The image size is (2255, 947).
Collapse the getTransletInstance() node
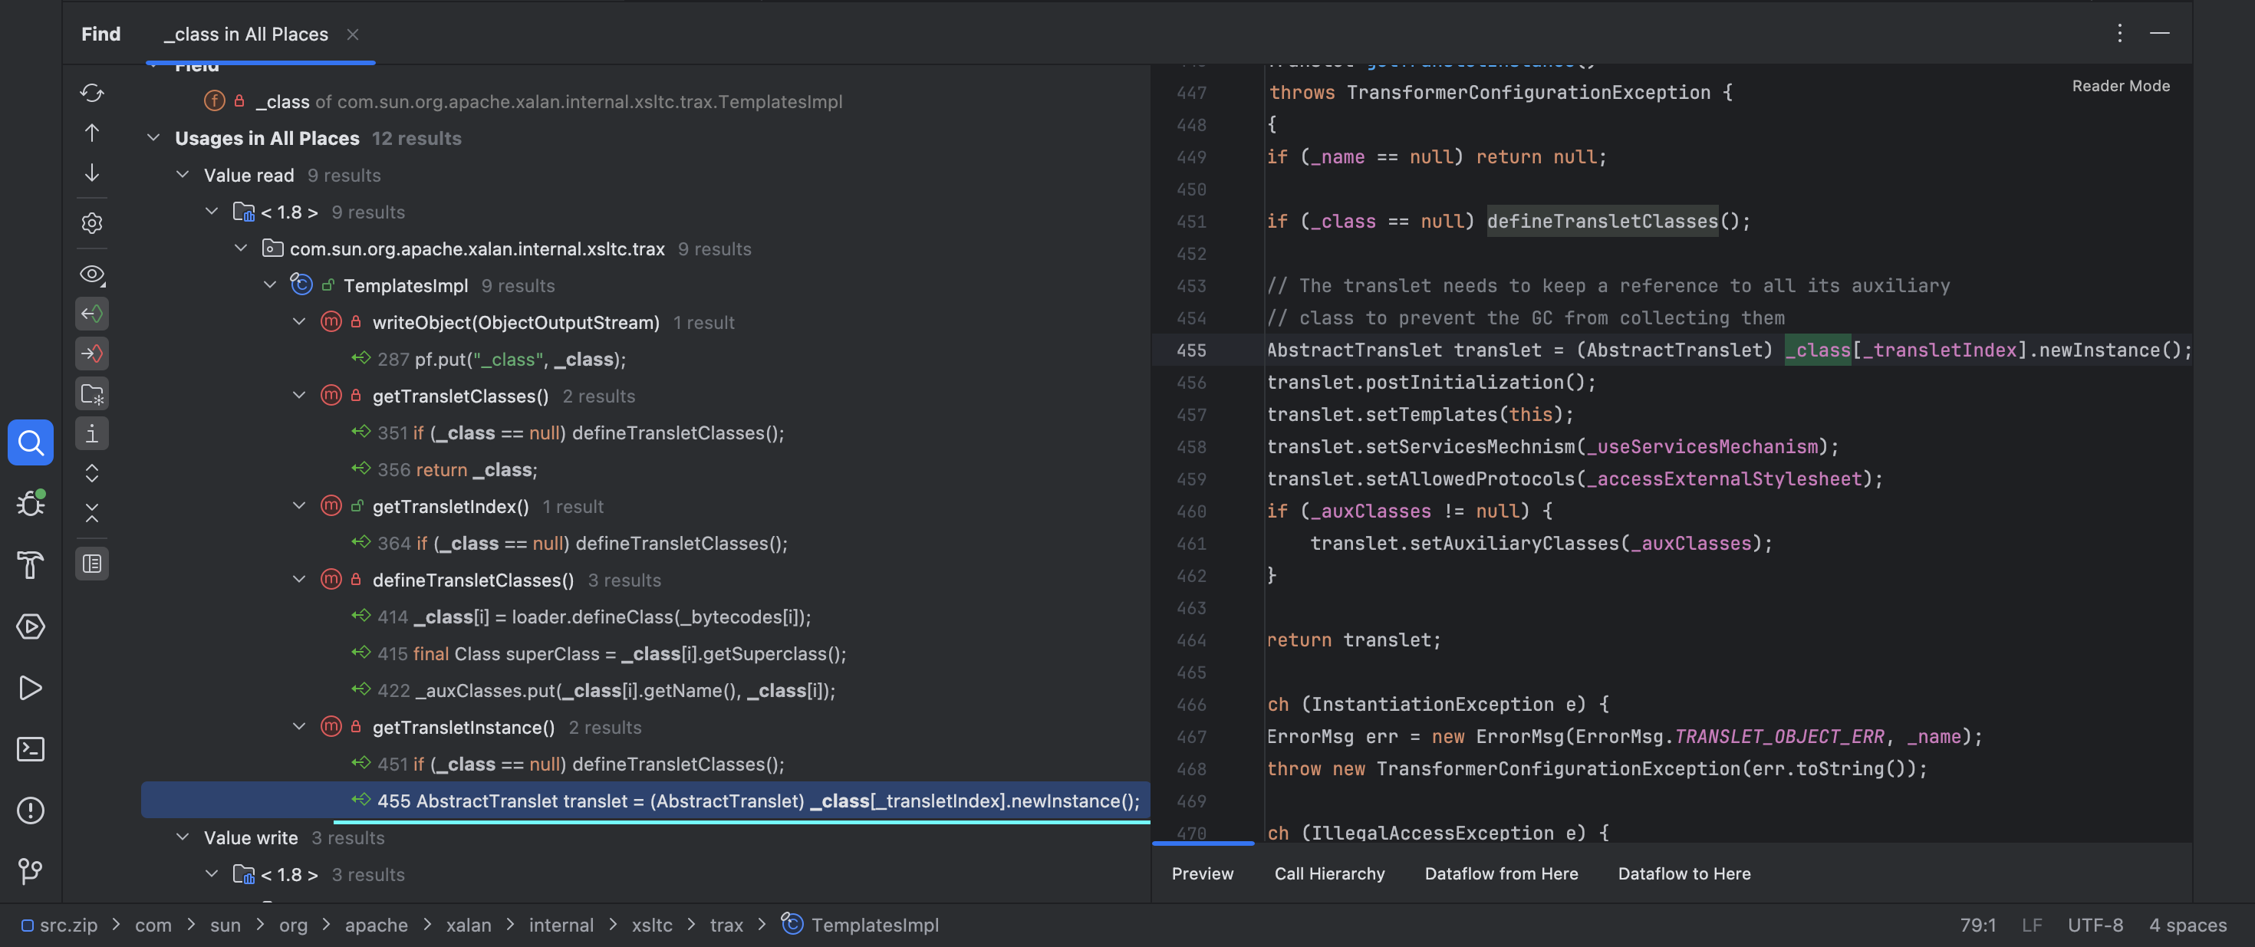[298, 725]
